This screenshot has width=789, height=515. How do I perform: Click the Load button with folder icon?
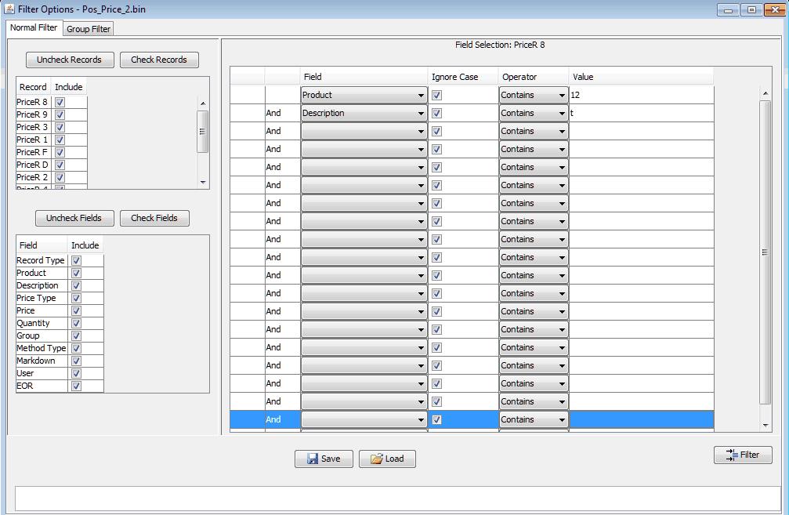pos(387,459)
